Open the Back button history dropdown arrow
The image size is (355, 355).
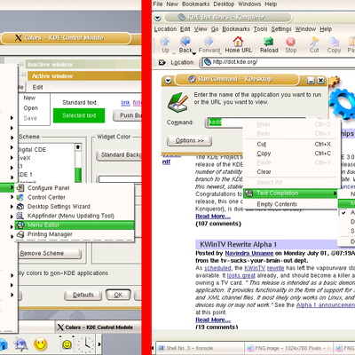coord(194,53)
